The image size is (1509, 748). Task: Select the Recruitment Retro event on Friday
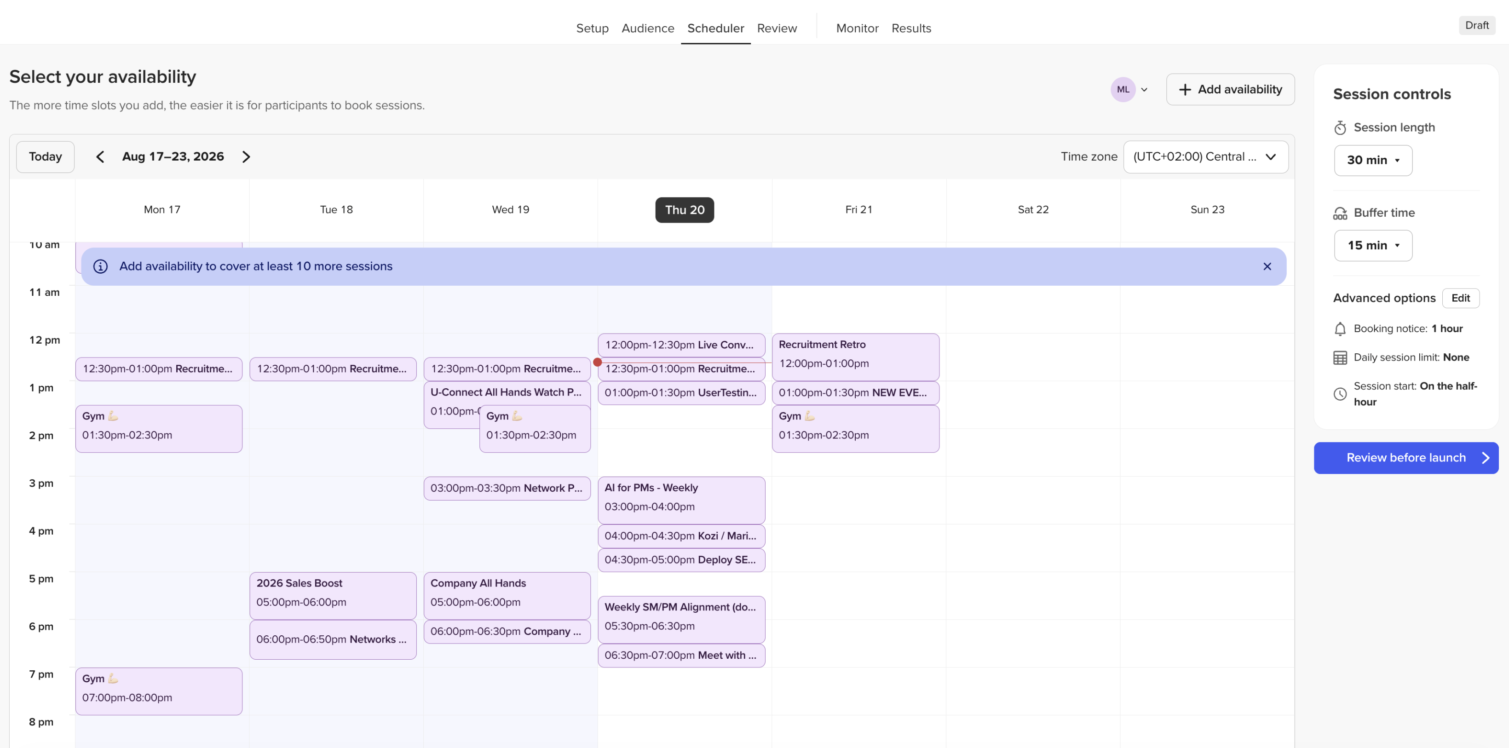pos(855,357)
